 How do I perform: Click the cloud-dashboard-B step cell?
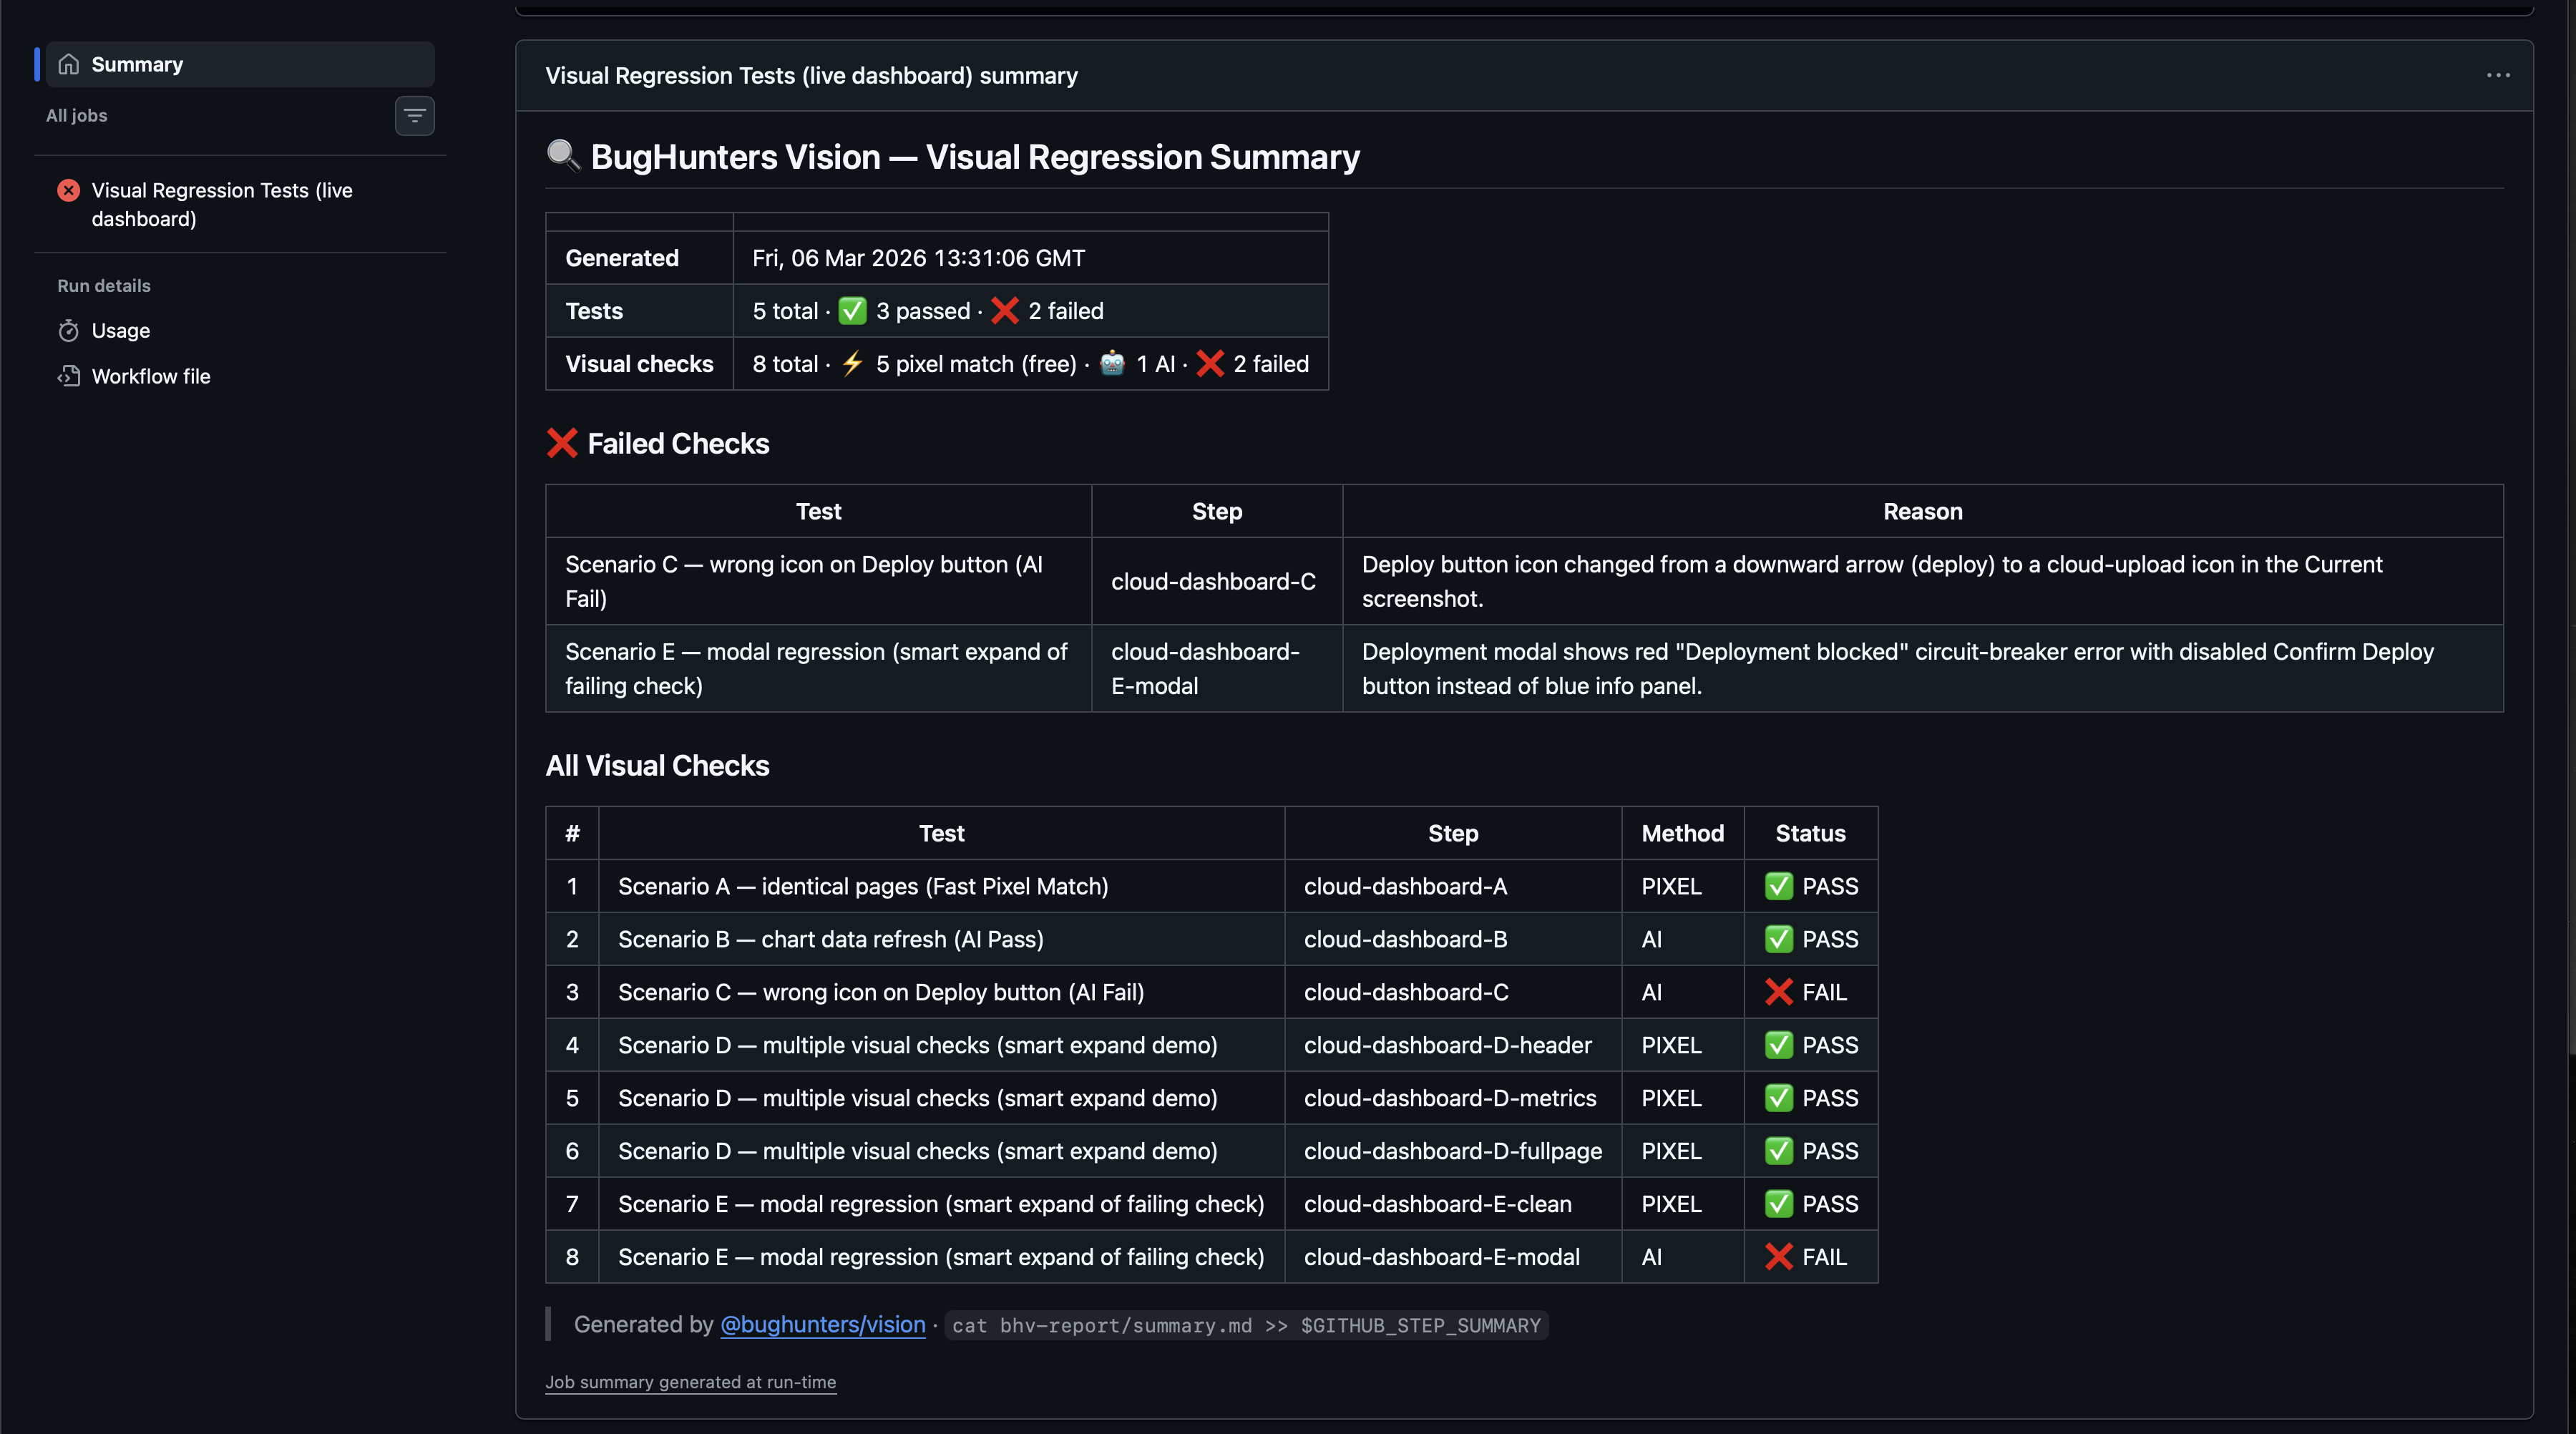(1453, 939)
